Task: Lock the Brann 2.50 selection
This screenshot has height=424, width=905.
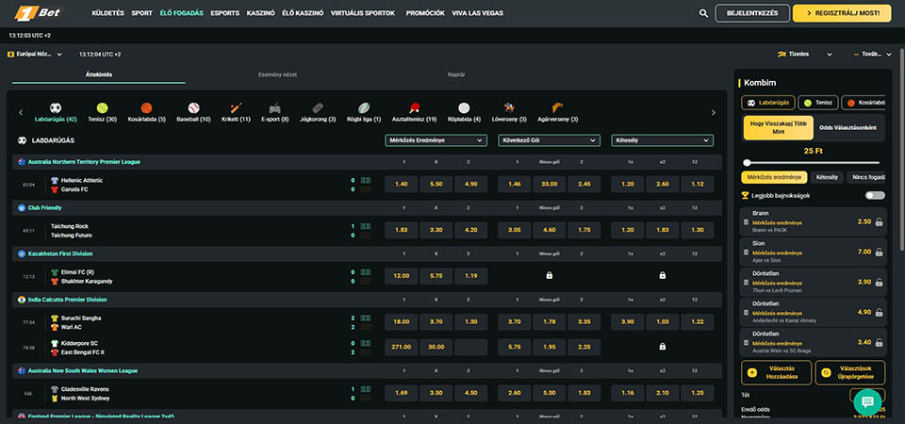Action: pyautogui.click(x=879, y=221)
